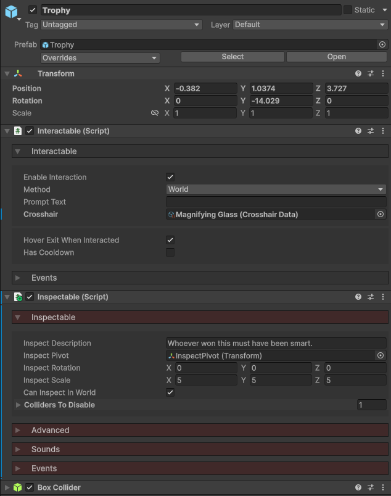Open object picker for Crosshair field
The width and height of the screenshot is (391, 496).
[381, 214]
